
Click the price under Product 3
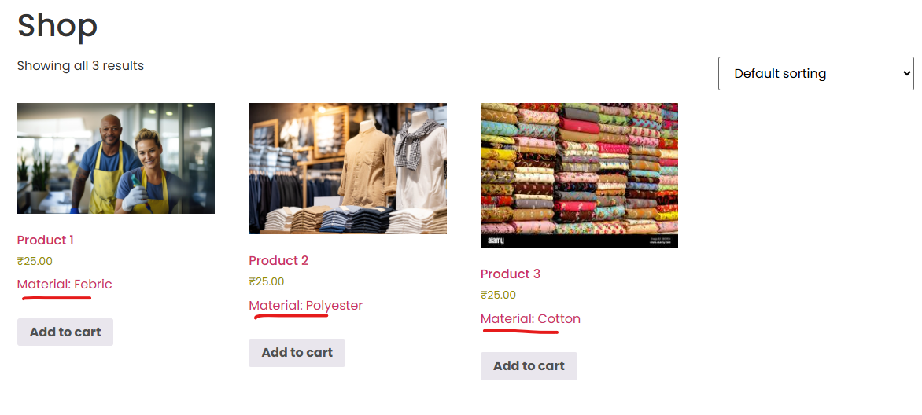[x=498, y=295]
